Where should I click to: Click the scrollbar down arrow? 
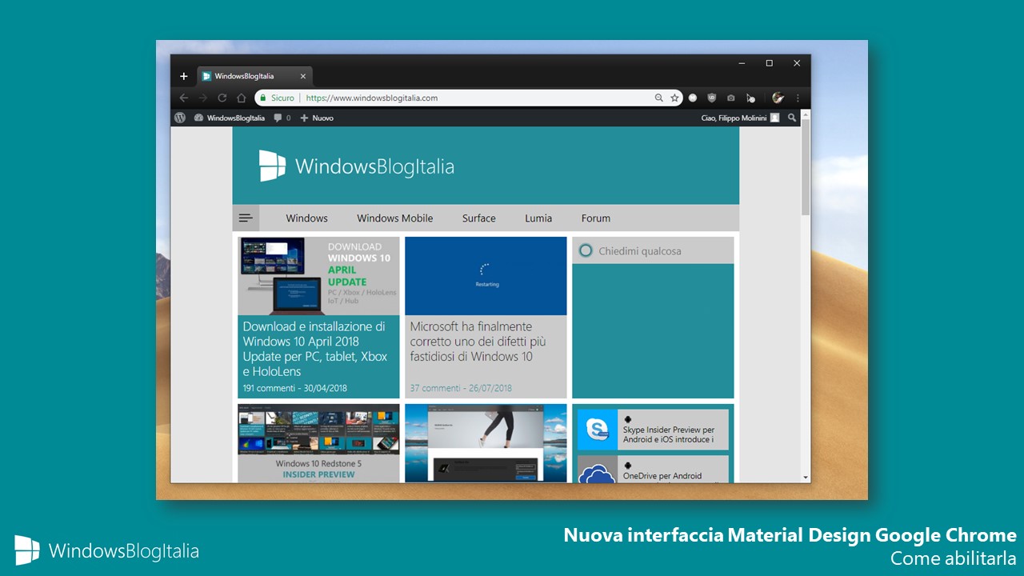pos(806,478)
